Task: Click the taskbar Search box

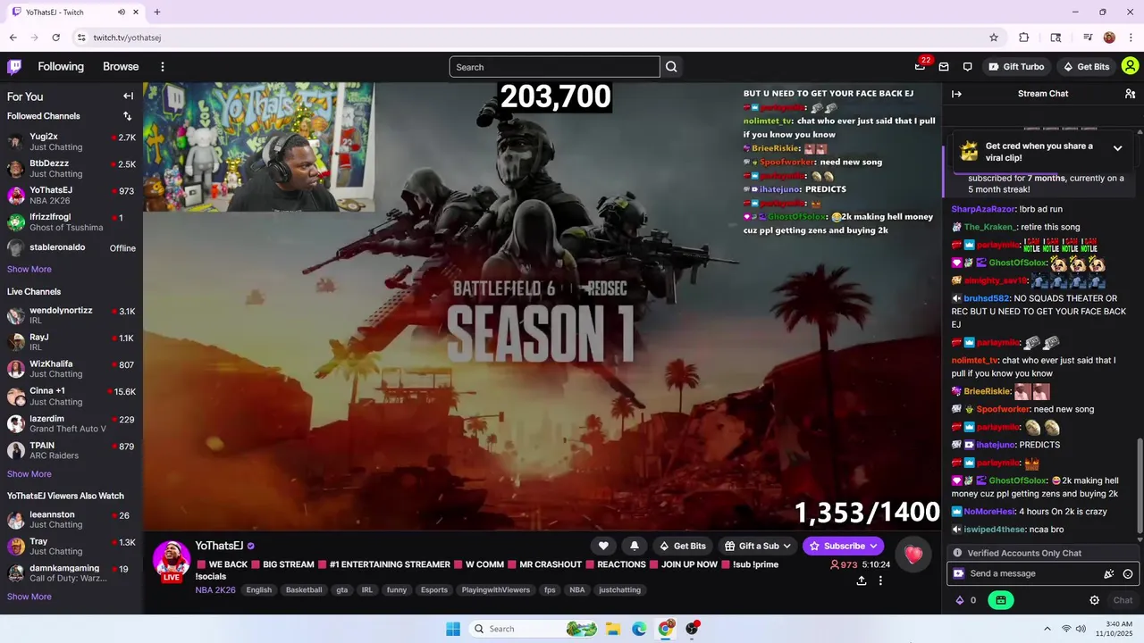Action: coord(534,629)
